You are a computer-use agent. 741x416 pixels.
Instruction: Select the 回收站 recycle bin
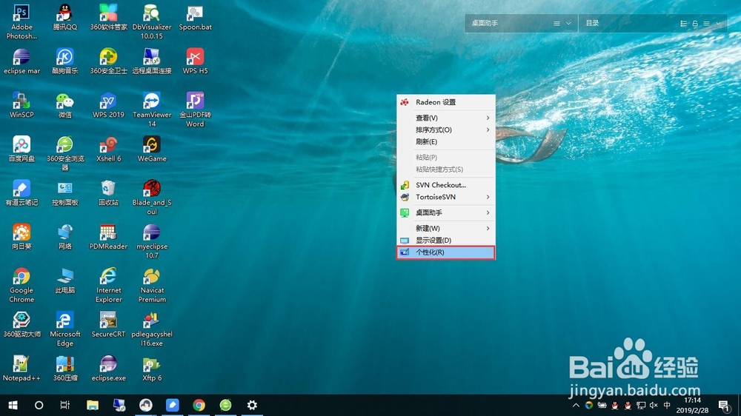(x=108, y=193)
